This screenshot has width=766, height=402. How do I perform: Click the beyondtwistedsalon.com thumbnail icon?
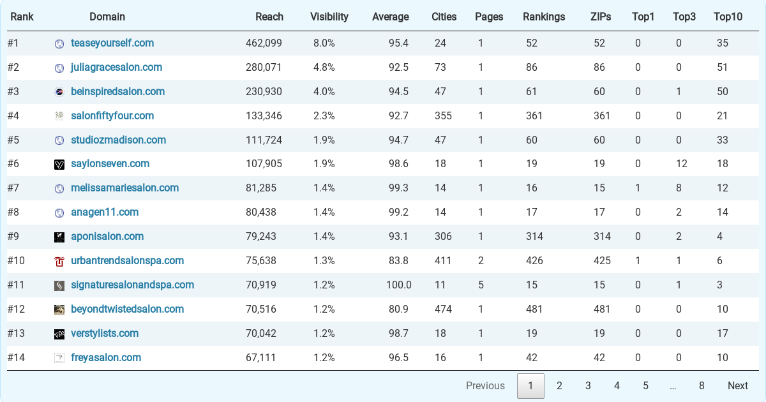point(59,309)
